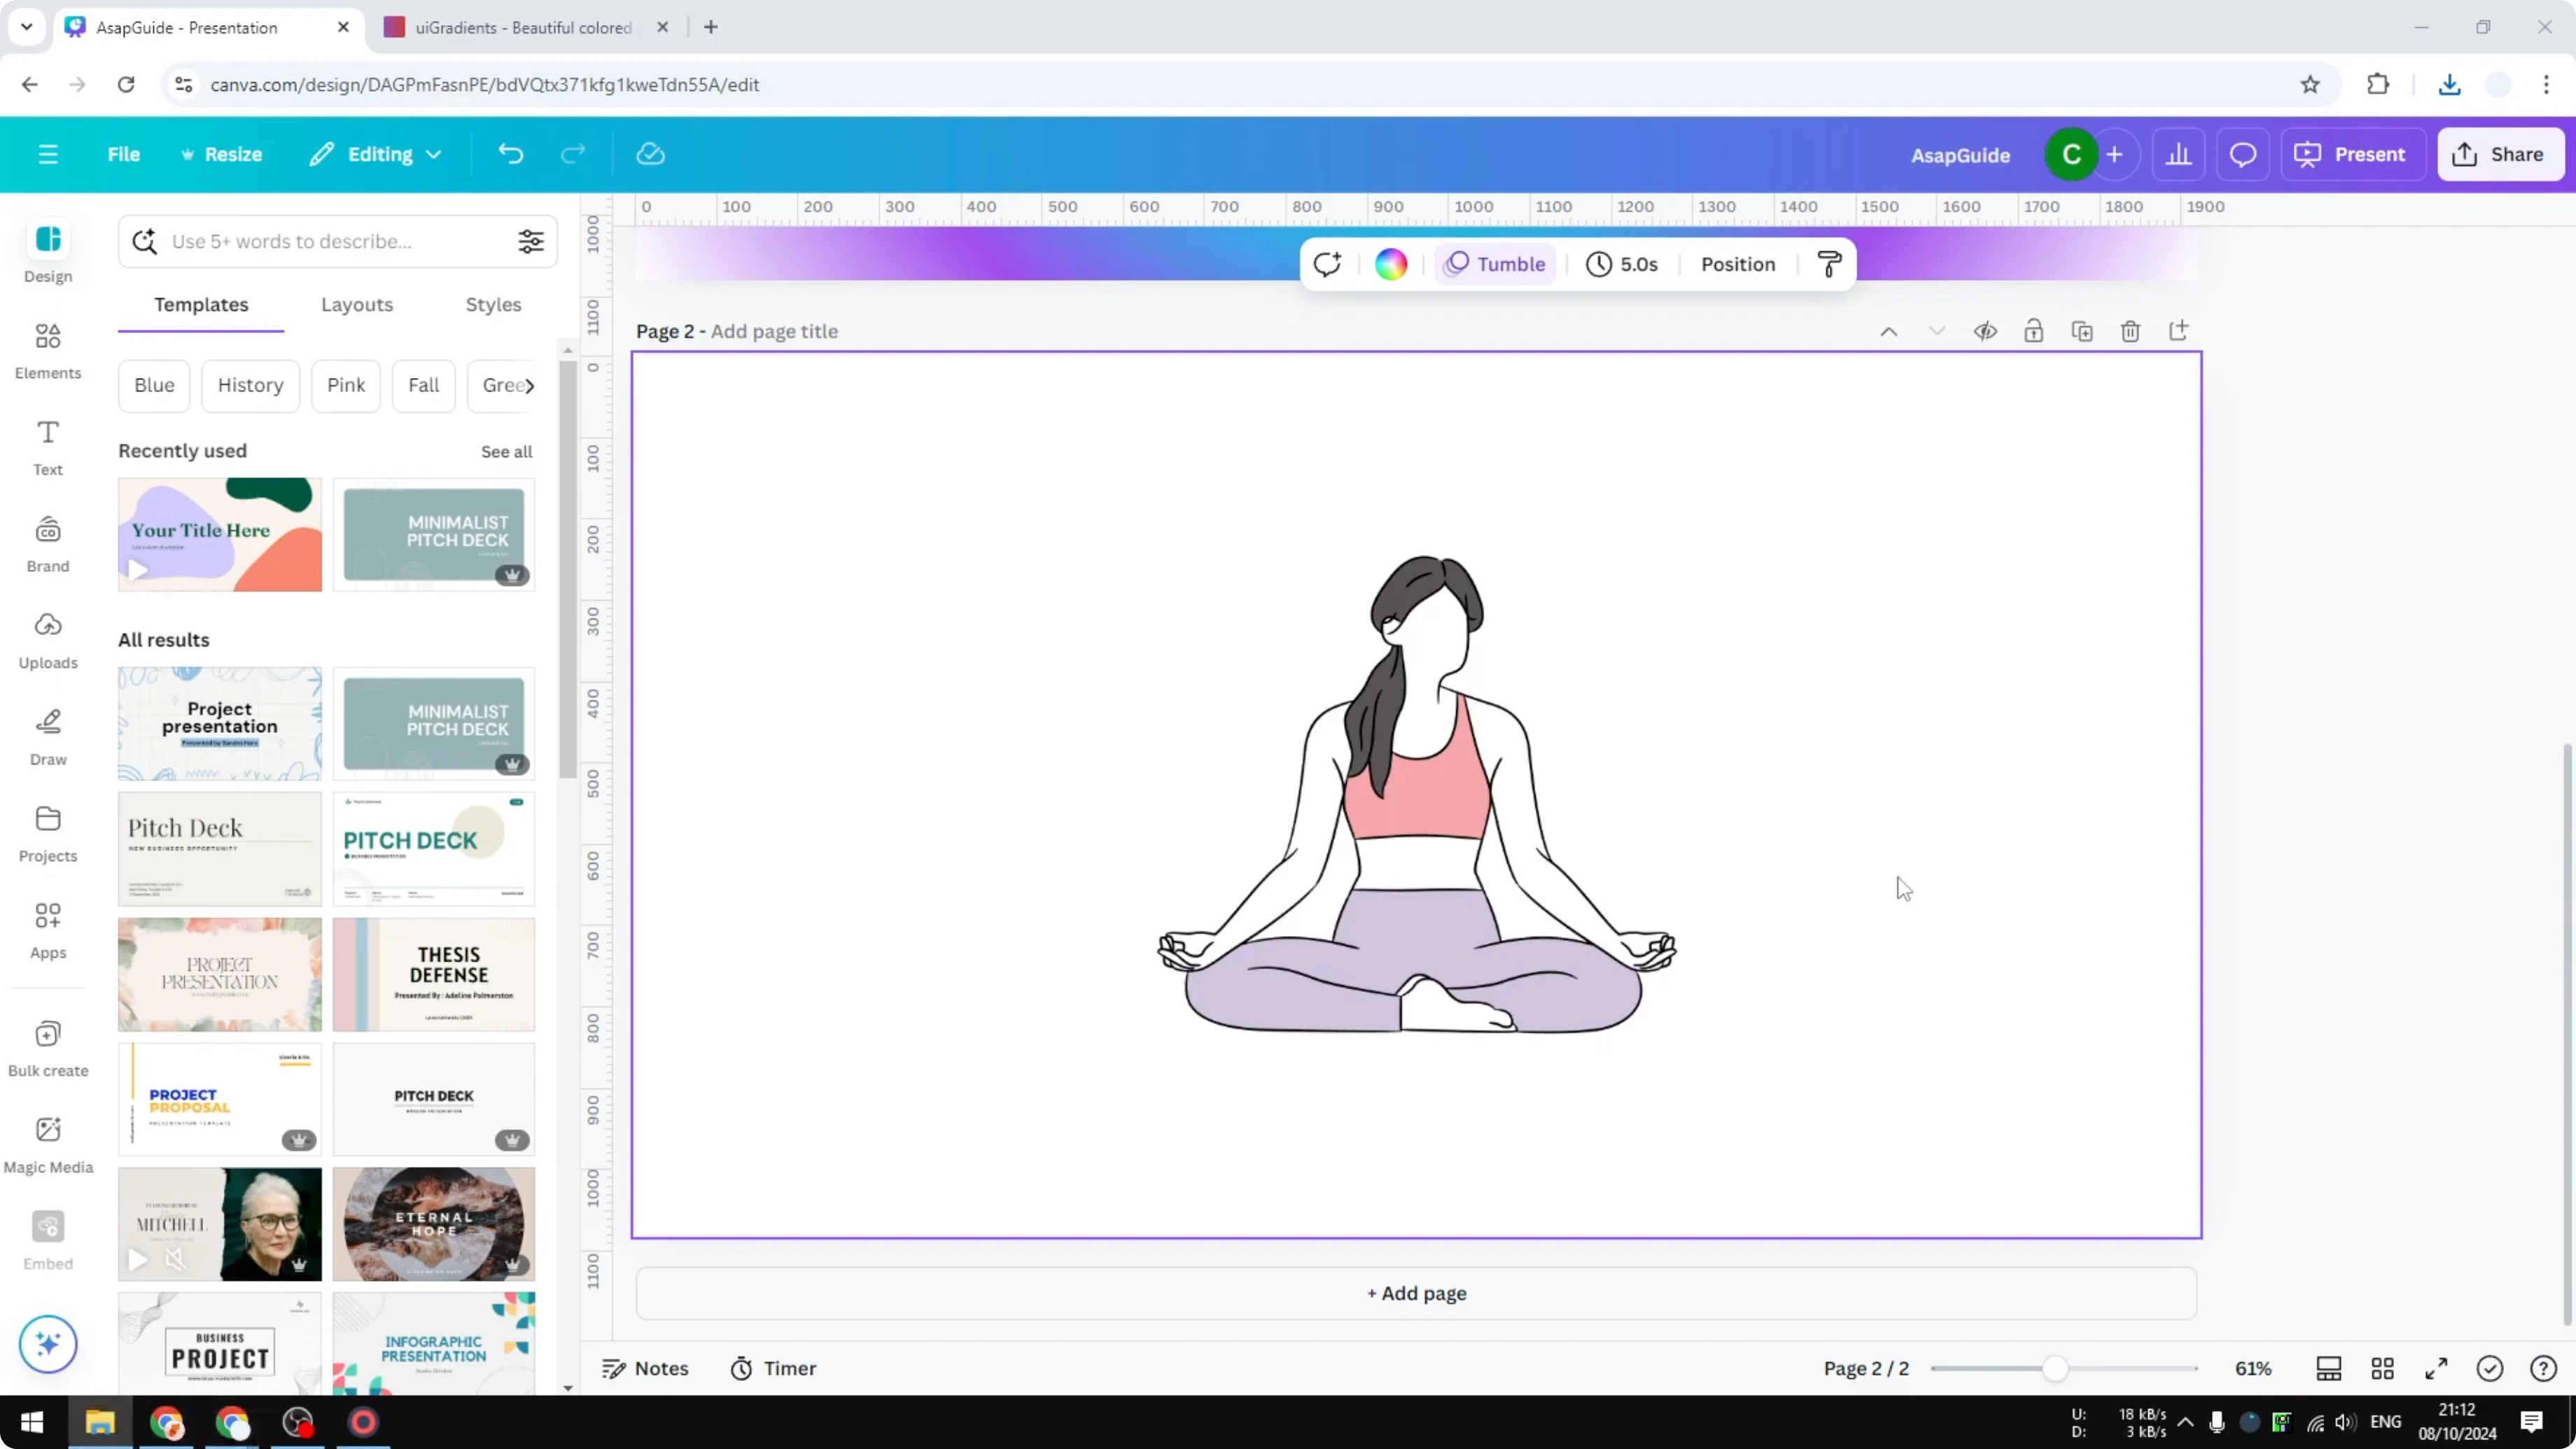
Task: Hide Page 2 using the eye toggle
Action: point(1986,331)
